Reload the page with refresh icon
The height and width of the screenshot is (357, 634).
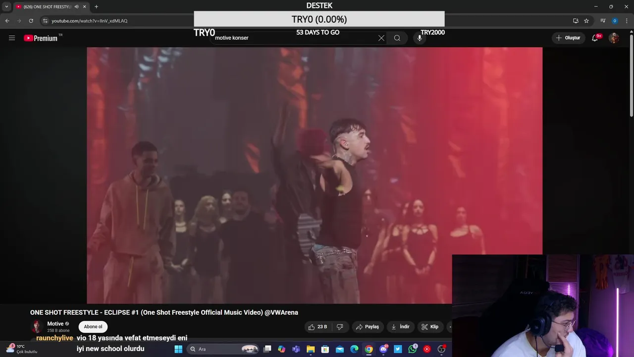click(31, 21)
